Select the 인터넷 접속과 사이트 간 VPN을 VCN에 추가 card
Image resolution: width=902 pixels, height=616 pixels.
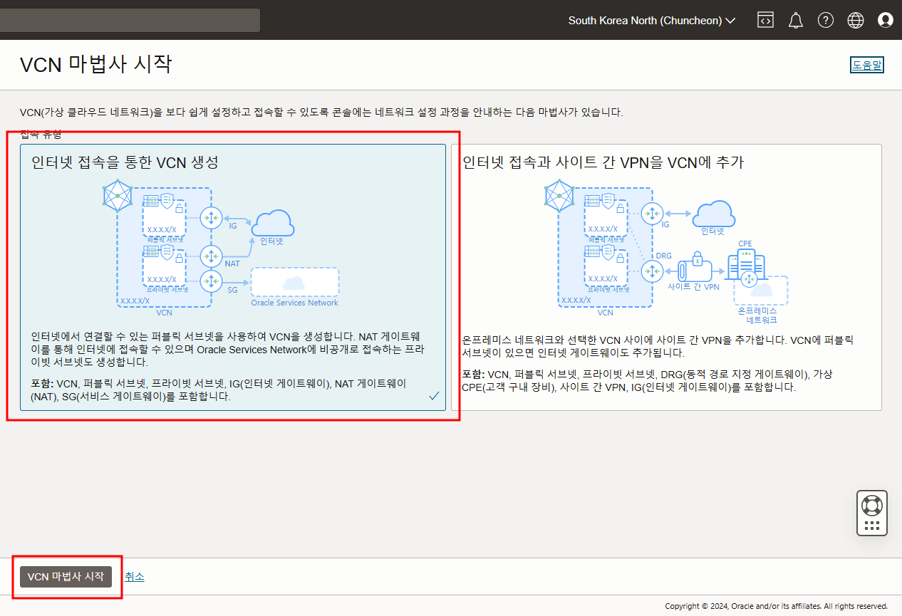[x=666, y=278]
